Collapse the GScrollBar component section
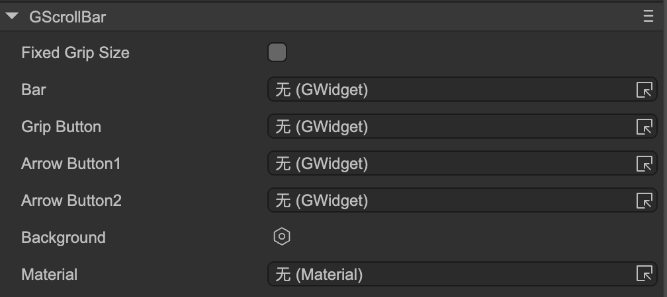Viewport: 667px width, 297px height. point(12,17)
